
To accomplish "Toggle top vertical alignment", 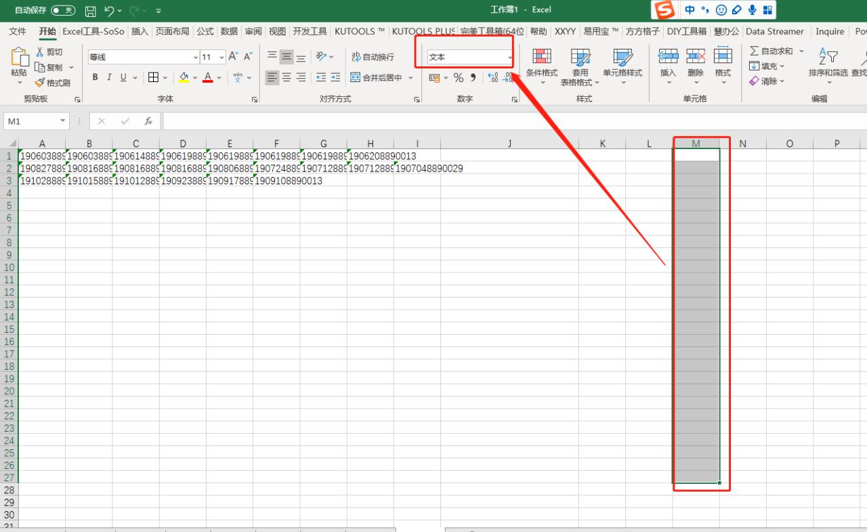I will [272, 56].
